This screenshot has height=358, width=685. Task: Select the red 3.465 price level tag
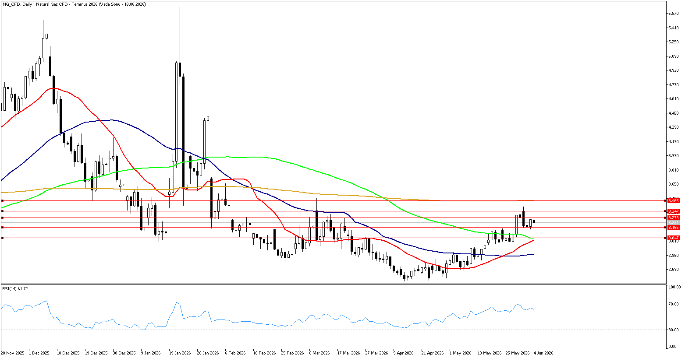[x=673, y=200]
